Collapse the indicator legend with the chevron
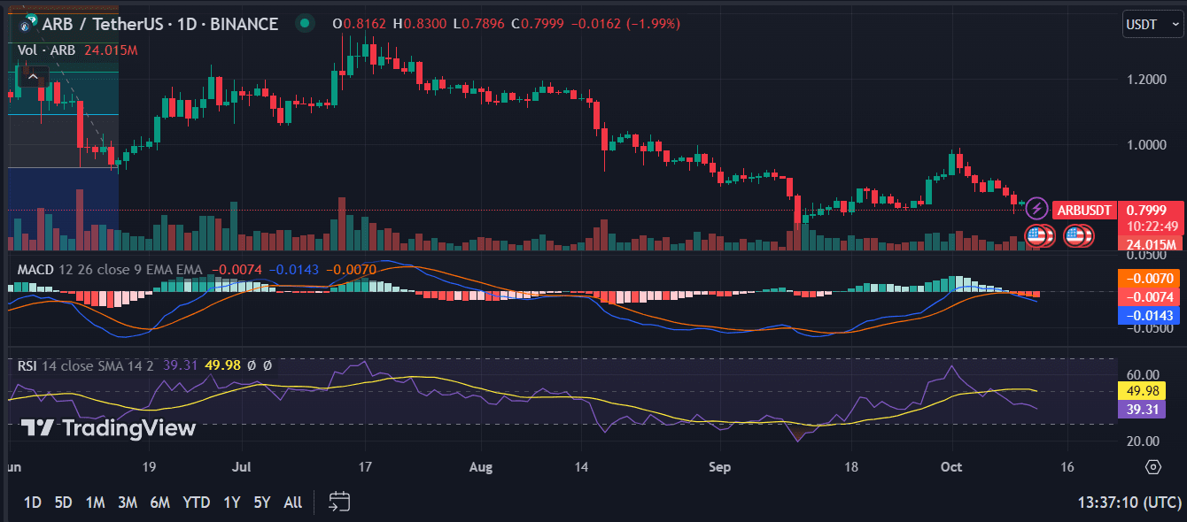Viewport: 1187px width, 522px height. (33, 78)
